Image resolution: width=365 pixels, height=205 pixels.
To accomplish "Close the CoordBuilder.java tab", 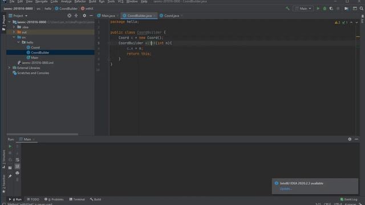I will click(x=155, y=16).
